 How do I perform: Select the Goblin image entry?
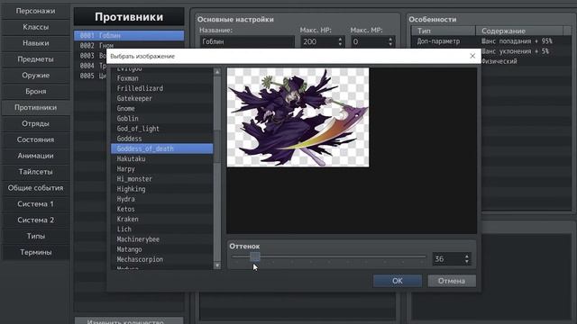(162, 119)
